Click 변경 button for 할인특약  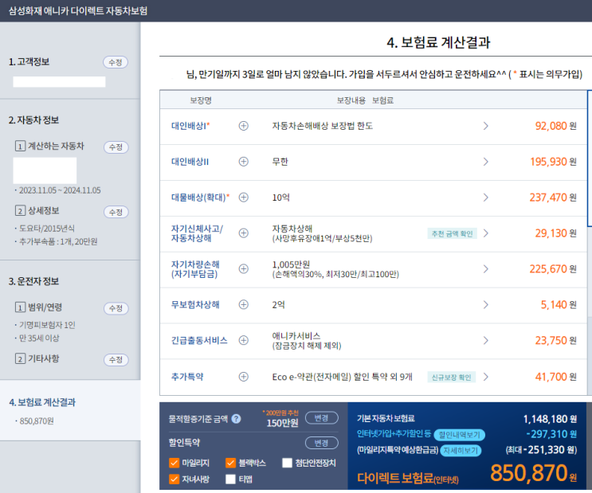322,443
